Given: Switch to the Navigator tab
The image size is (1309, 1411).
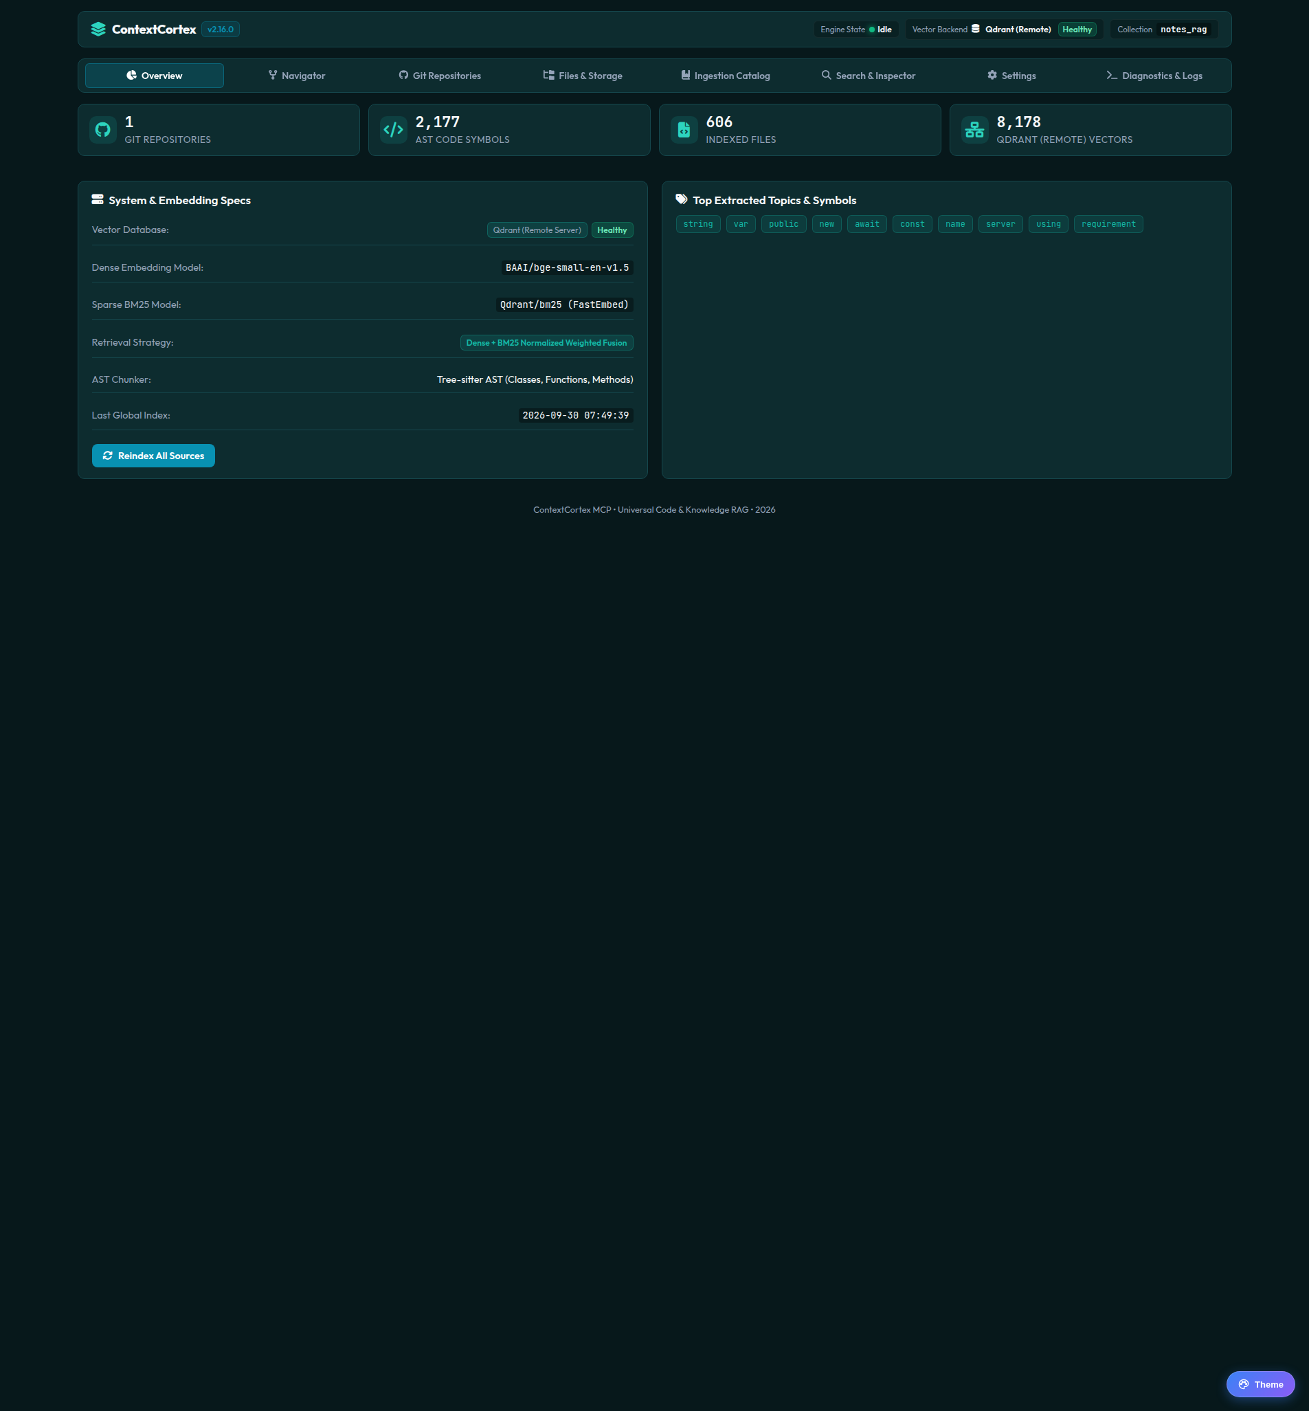Looking at the screenshot, I should pos(297,76).
